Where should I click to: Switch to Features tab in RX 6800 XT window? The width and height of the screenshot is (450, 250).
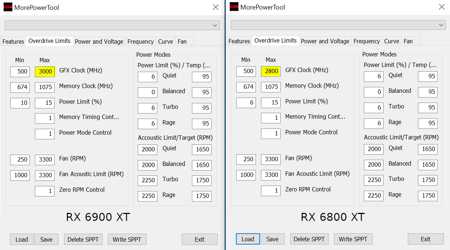239,41
